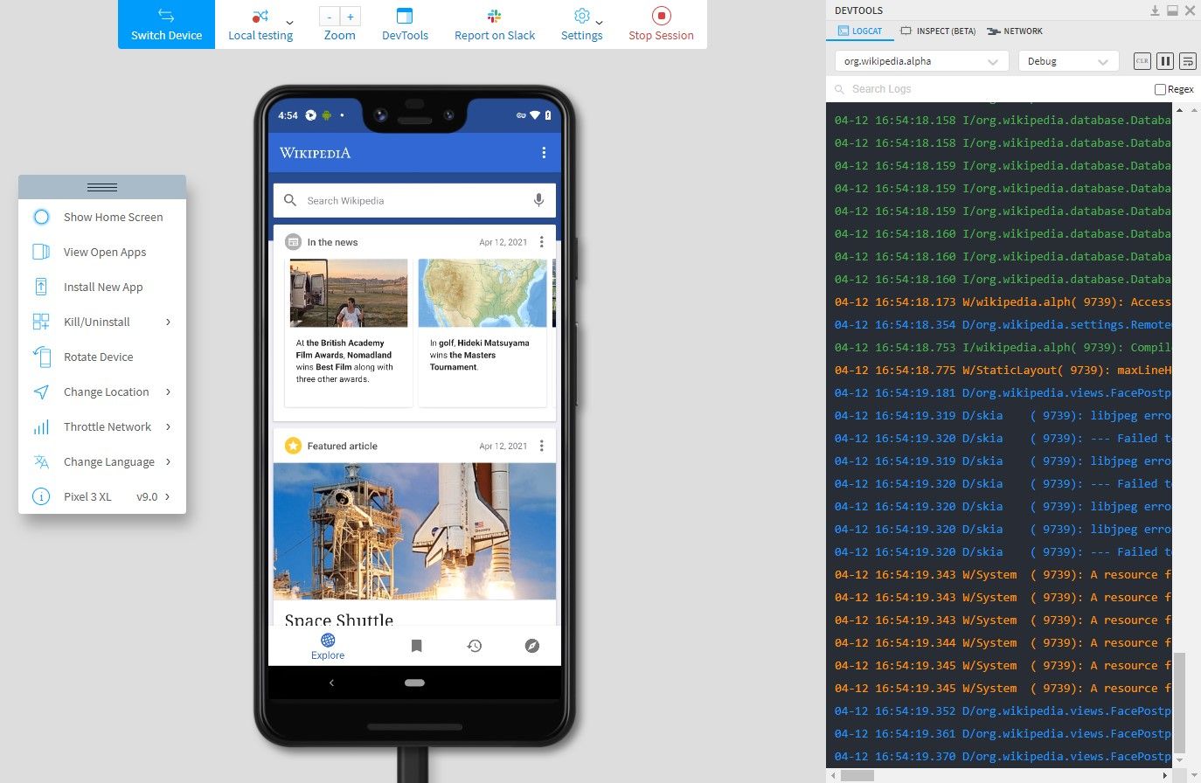This screenshot has width=1201, height=783.
Task: Switch to the NETWORK tab
Action: [1014, 31]
